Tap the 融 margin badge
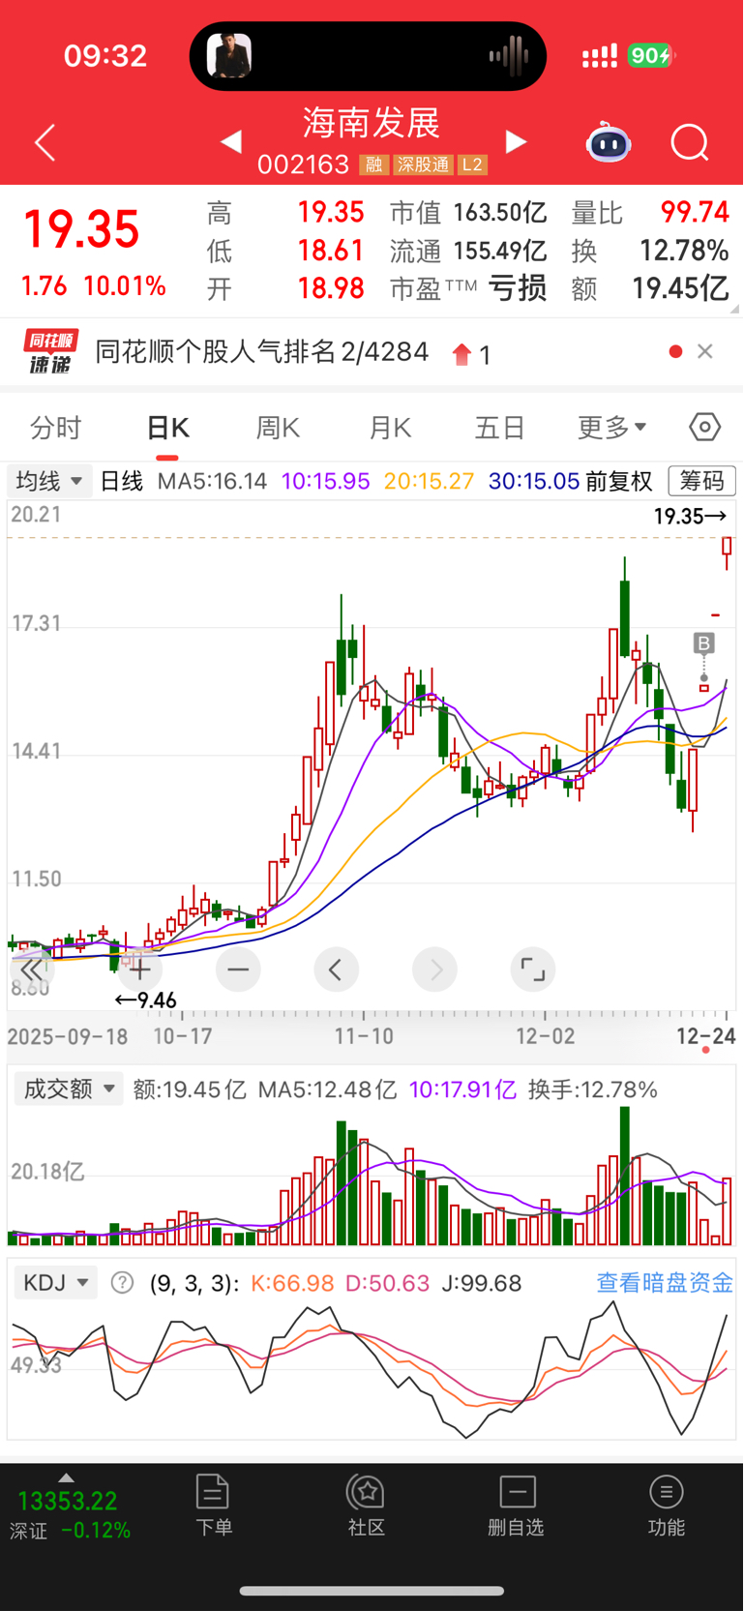The height and width of the screenshot is (1611, 744). (373, 164)
